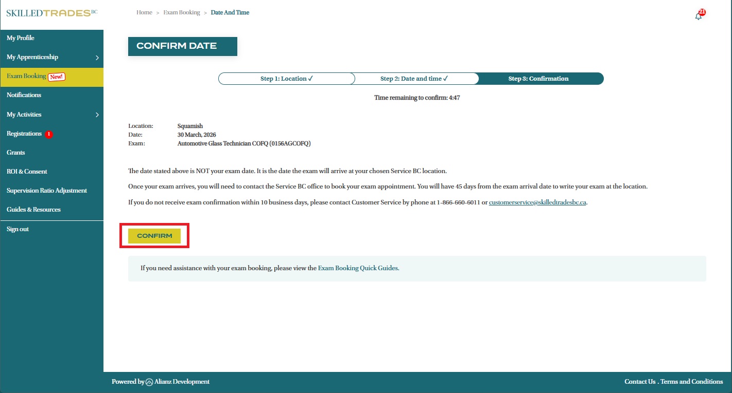Click the customer service email link
Image resolution: width=732 pixels, height=393 pixels.
click(x=537, y=202)
